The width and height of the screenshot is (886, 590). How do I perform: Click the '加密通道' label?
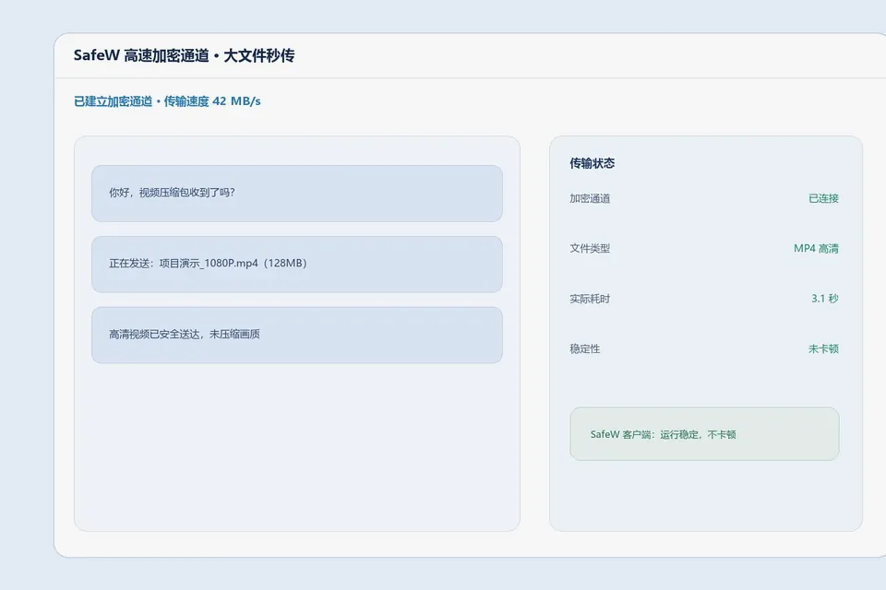590,198
